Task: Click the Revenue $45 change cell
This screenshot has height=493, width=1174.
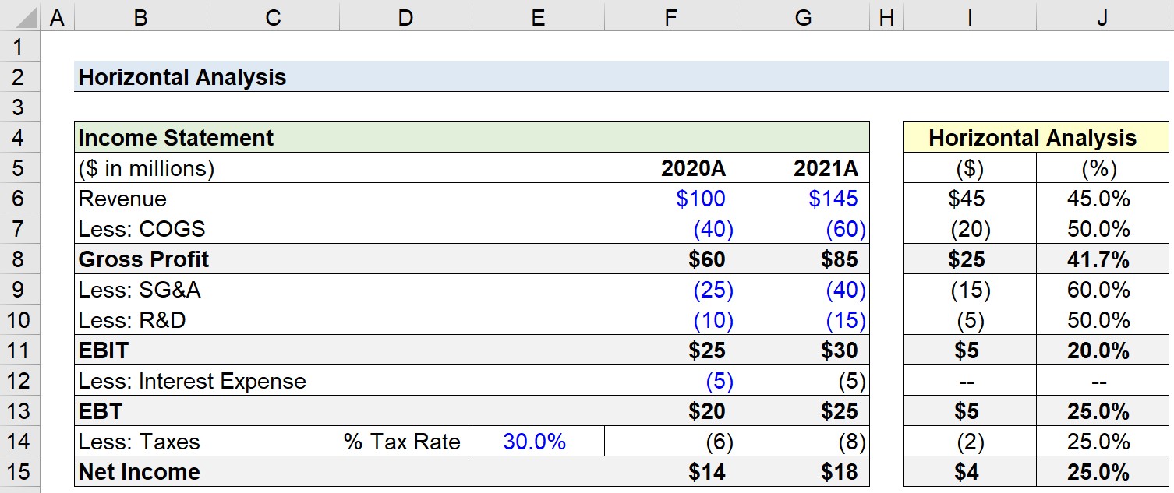Action: 970,199
